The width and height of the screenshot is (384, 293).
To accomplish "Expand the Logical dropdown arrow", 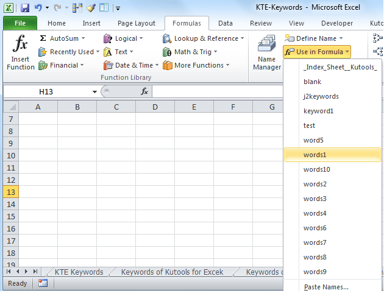I will coord(141,38).
